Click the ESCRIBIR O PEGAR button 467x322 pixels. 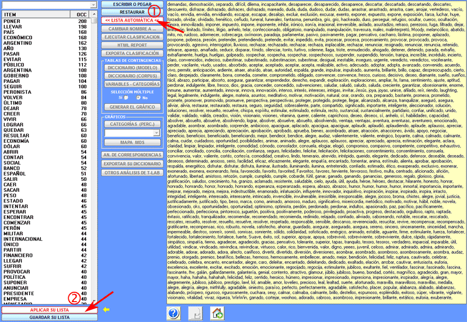[133, 4]
